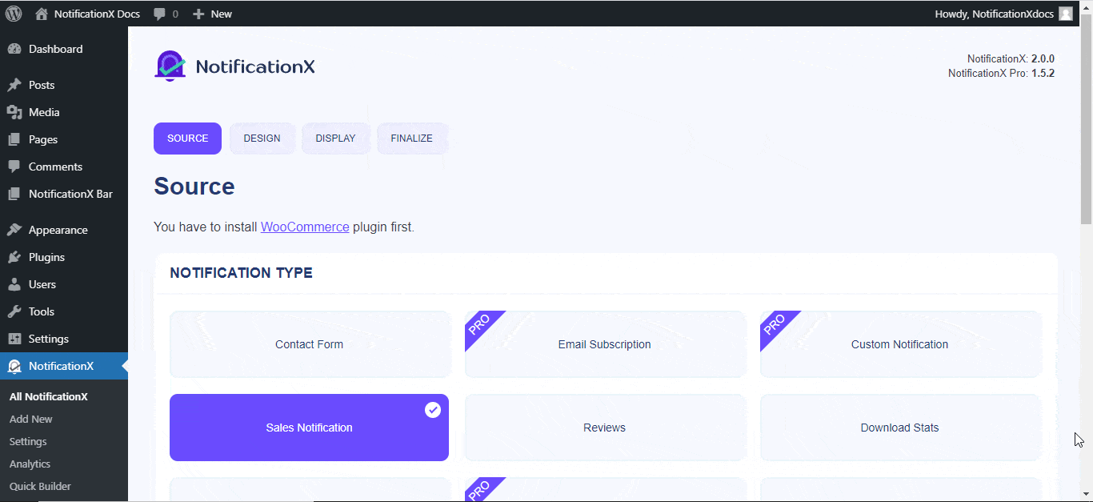Choose the Reviews notification type
This screenshot has height=502, width=1093.
605,428
